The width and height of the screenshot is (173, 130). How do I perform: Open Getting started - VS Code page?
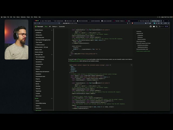click(41, 47)
